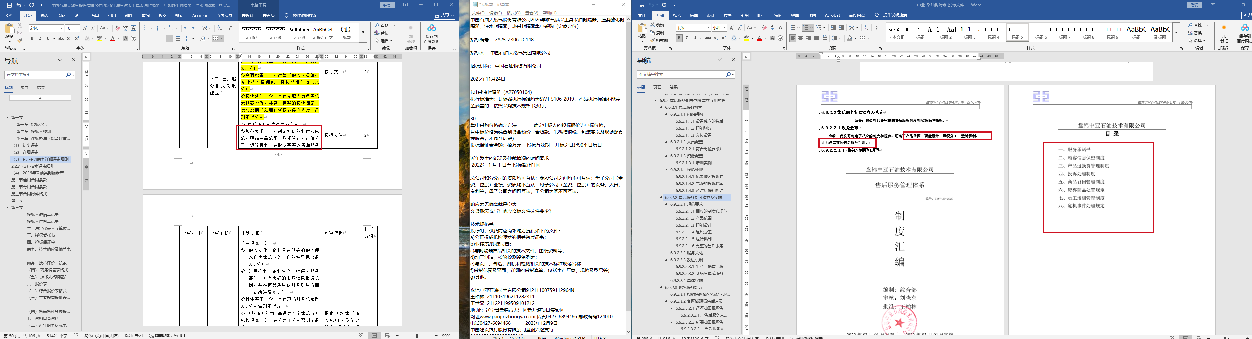The width and height of the screenshot is (1252, 339).
Task: Open Notepad 格式(O) menu
Action: point(513,13)
